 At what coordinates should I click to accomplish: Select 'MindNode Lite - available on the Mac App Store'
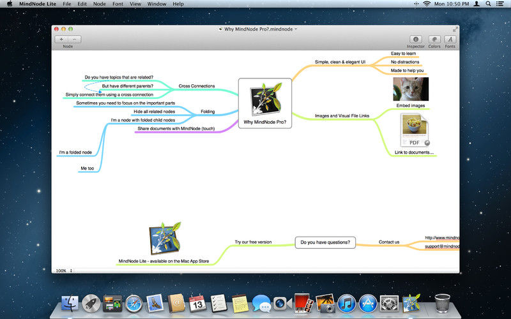pyautogui.click(x=164, y=261)
